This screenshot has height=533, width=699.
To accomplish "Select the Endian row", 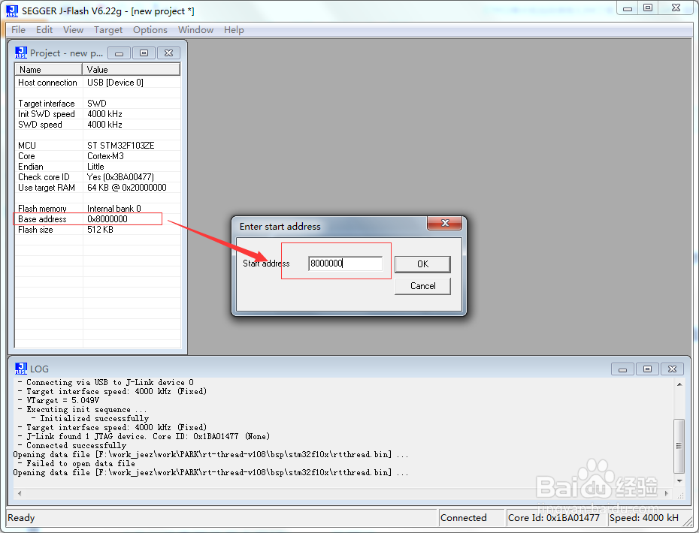I will [x=98, y=167].
